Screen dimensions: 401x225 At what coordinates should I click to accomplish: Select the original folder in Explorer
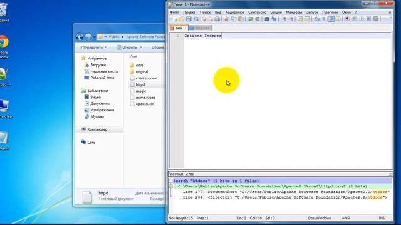coord(142,71)
